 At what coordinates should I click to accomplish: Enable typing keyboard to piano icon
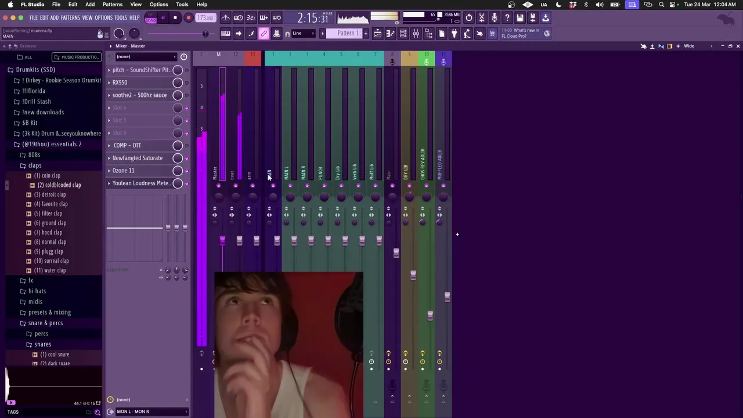coord(226,34)
